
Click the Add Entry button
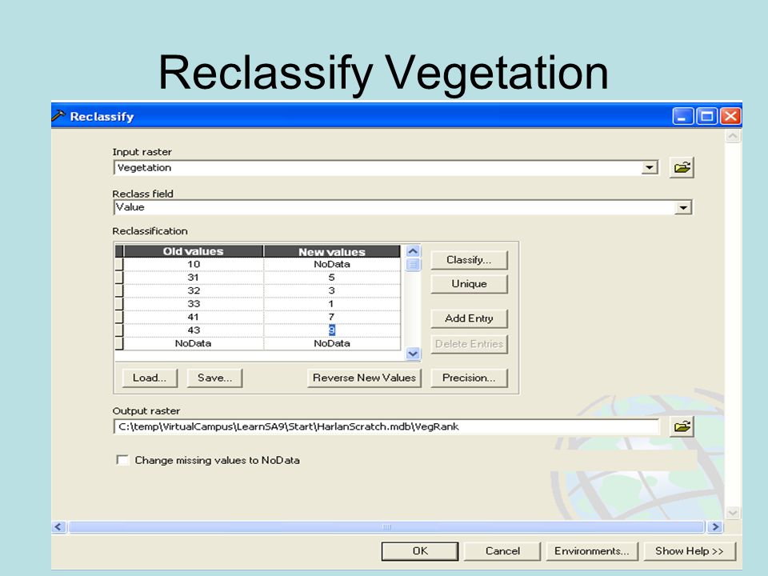pos(469,318)
